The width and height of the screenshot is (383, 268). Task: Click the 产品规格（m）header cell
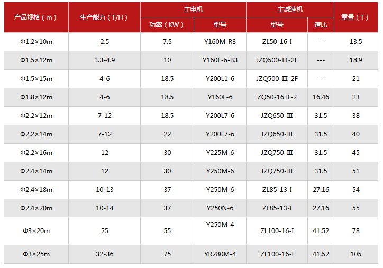[x=36, y=17]
